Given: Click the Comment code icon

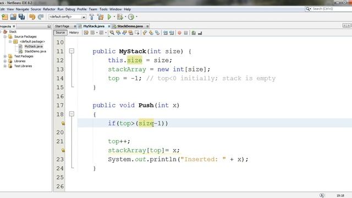Looking at the screenshot, I should 194,33.
